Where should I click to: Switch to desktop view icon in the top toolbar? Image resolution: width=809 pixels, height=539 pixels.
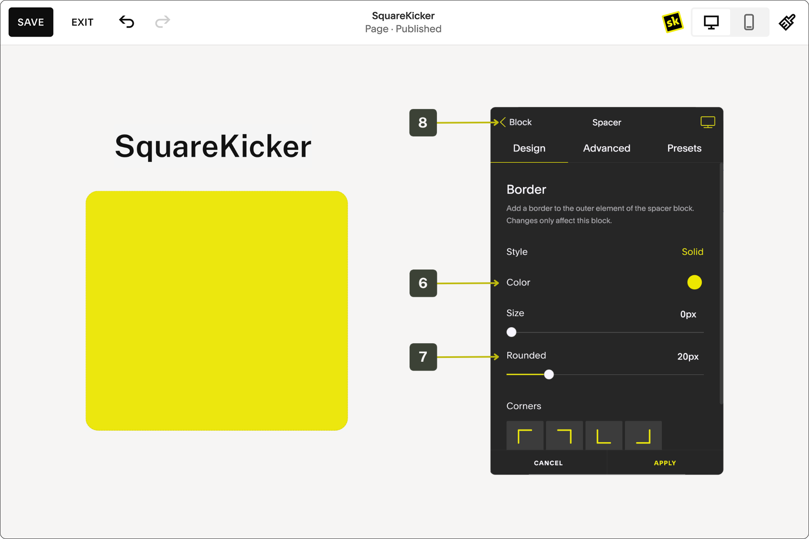coord(711,22)
